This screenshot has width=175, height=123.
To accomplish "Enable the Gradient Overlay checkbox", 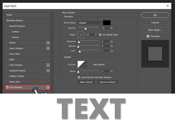I will point(7,70).
